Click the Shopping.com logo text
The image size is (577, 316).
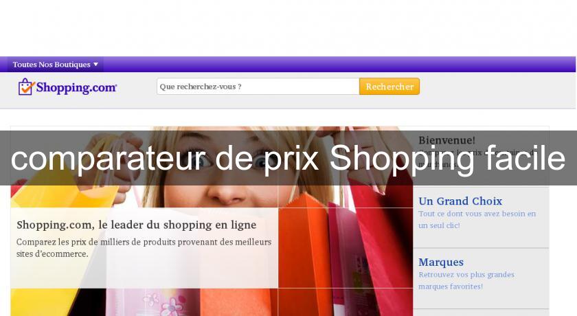(76, 87)
